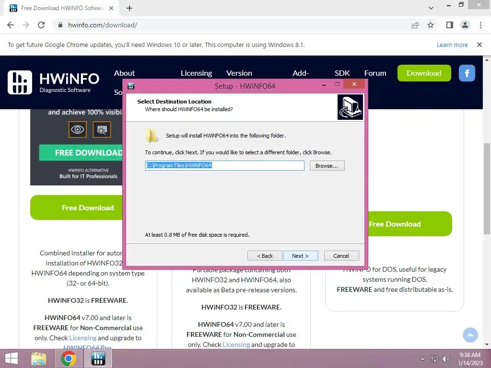The height and width of the screenshot is (368, 491).
Task: Click the scroll-to-top arrow circle
Action: coord(470,335)
